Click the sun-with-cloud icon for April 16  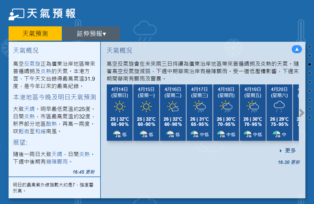[173, 107]
